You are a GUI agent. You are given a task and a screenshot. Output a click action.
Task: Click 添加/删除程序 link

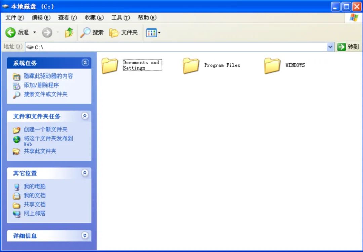pyautogui.click(x=41, y=85)
